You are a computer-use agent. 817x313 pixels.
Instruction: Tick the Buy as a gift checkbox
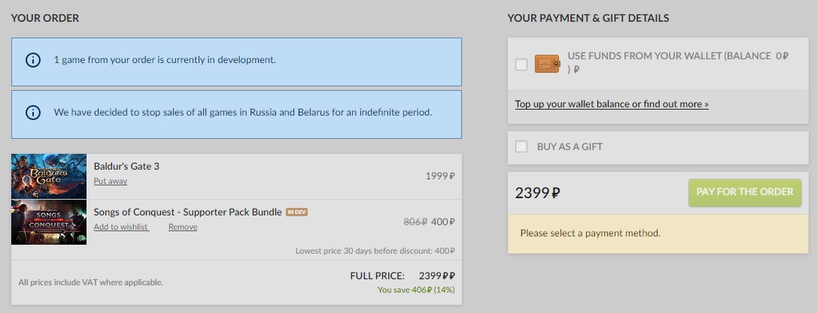click(521, 146)
